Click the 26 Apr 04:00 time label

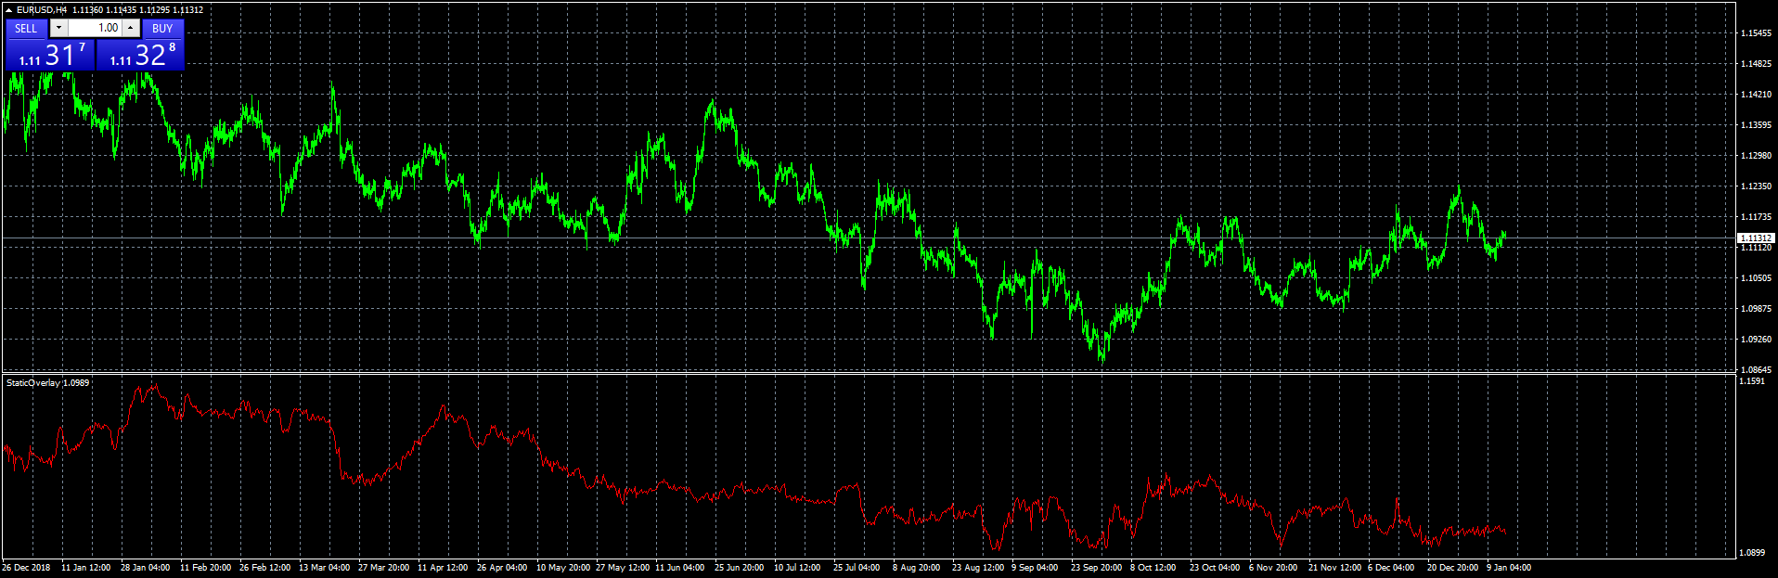[x=502, y=568]
